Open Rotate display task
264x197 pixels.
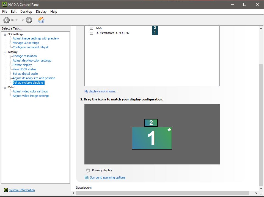tap(22, 65)
